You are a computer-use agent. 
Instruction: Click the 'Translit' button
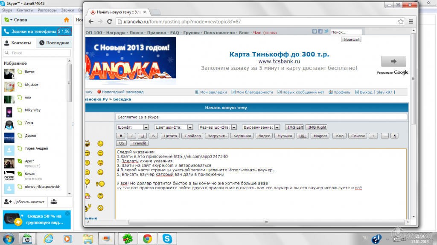click(140, 143)
